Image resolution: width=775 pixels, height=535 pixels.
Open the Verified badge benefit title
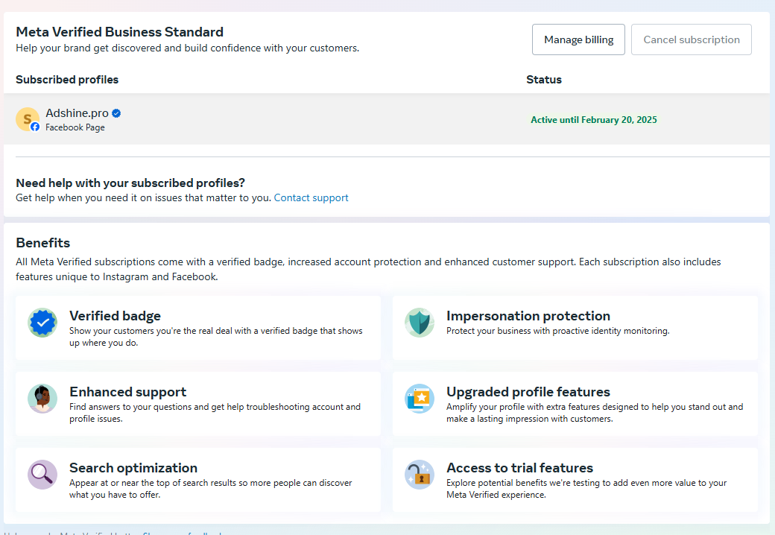(115, 316)
